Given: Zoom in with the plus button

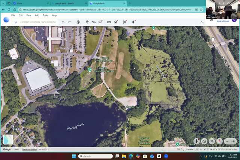Looking at the screenshot, I should [234, 141].
